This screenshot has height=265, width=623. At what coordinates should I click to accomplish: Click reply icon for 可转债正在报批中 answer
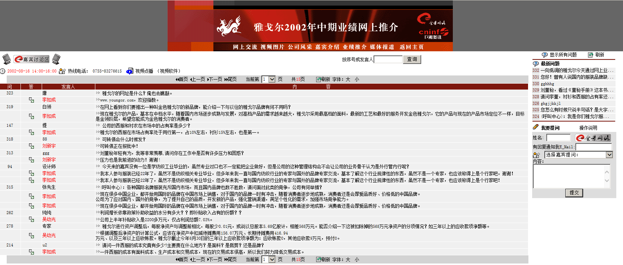tap(31, 146)
